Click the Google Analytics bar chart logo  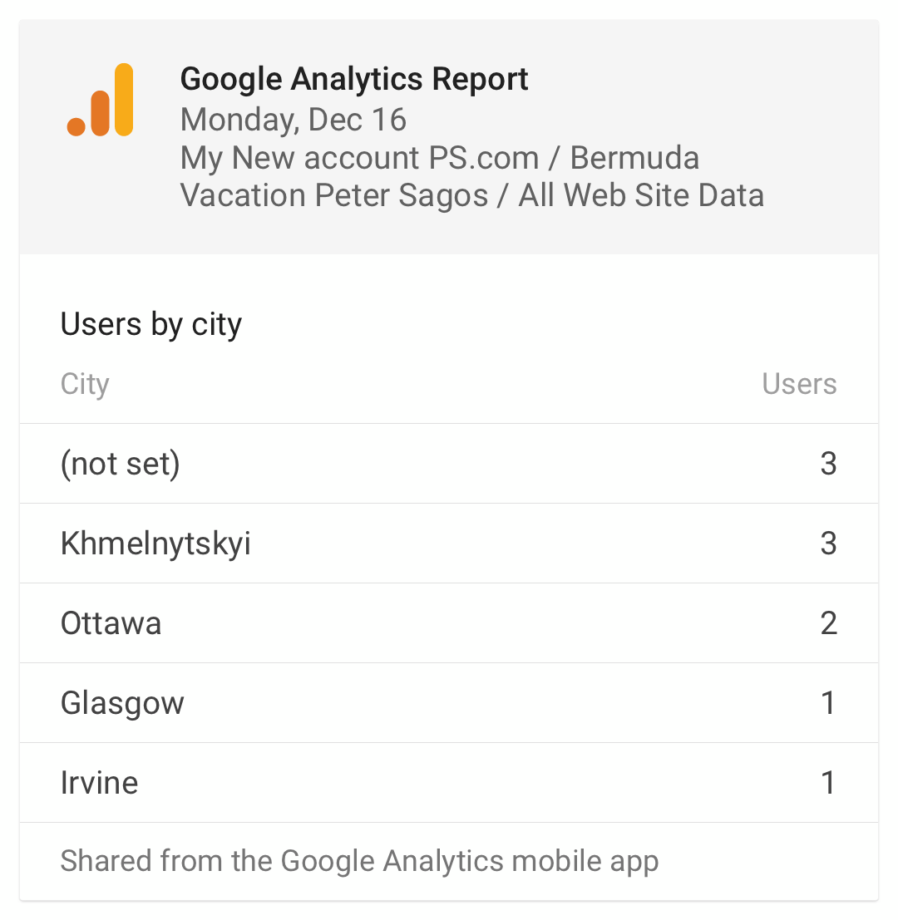[x=101, y=100]
